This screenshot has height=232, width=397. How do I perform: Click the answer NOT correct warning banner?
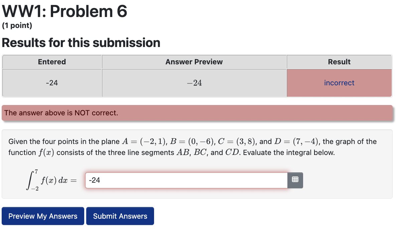198,113
